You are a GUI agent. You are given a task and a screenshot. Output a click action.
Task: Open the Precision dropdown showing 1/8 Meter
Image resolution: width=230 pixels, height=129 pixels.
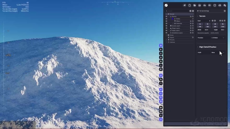click(218, 38)
